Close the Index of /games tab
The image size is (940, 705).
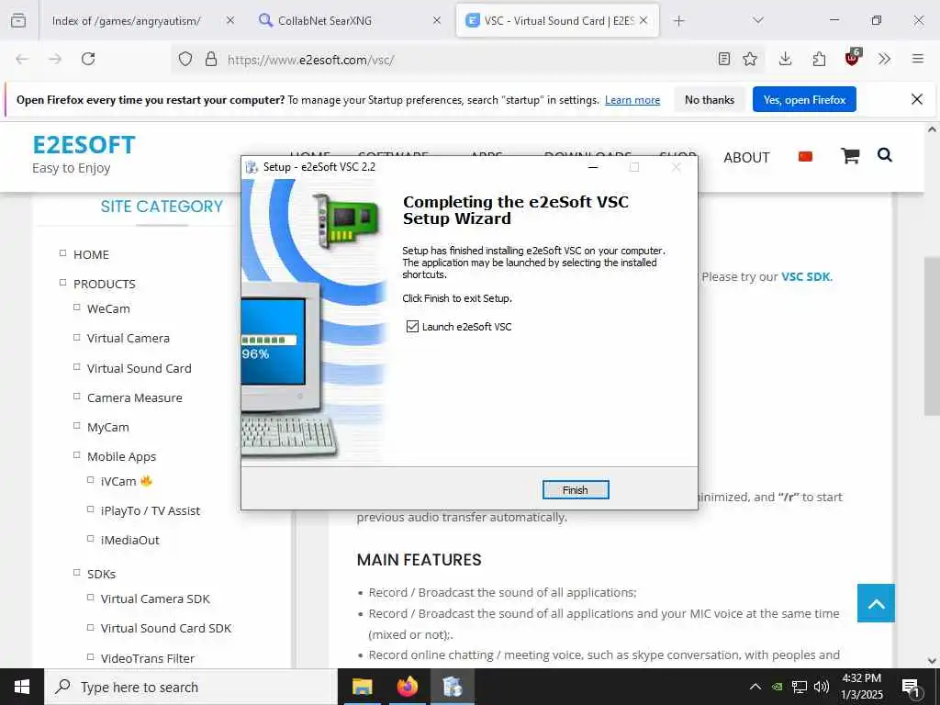click(x=230, y=20)
